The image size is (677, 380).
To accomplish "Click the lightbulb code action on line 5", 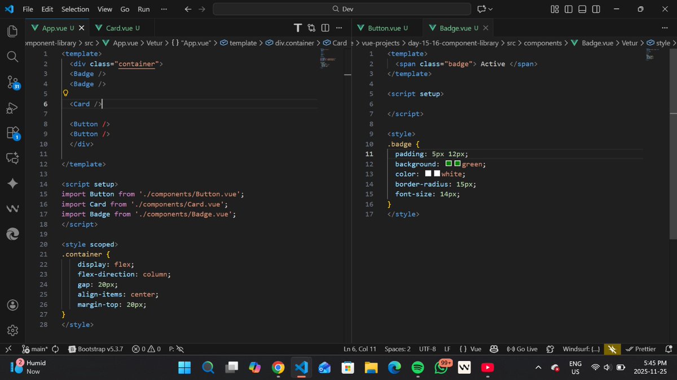I will click(65, 93).
